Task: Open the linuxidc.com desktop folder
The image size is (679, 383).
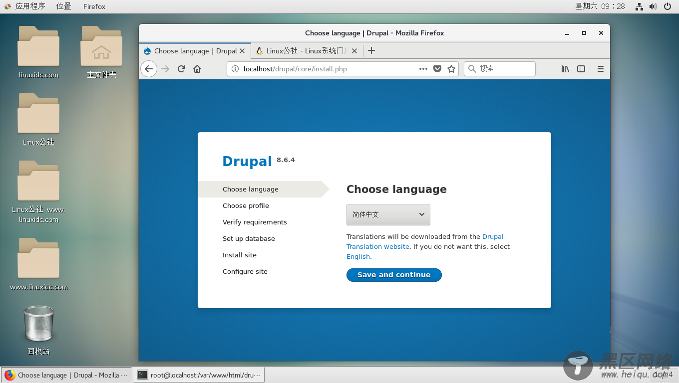Action: click(x=38, y=52)
